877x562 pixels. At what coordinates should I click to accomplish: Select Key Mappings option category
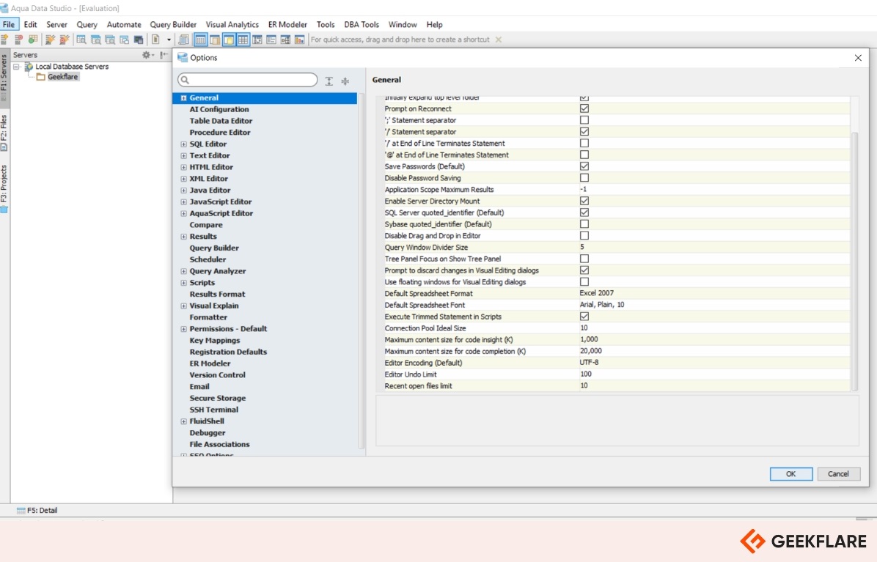(215, 341)
